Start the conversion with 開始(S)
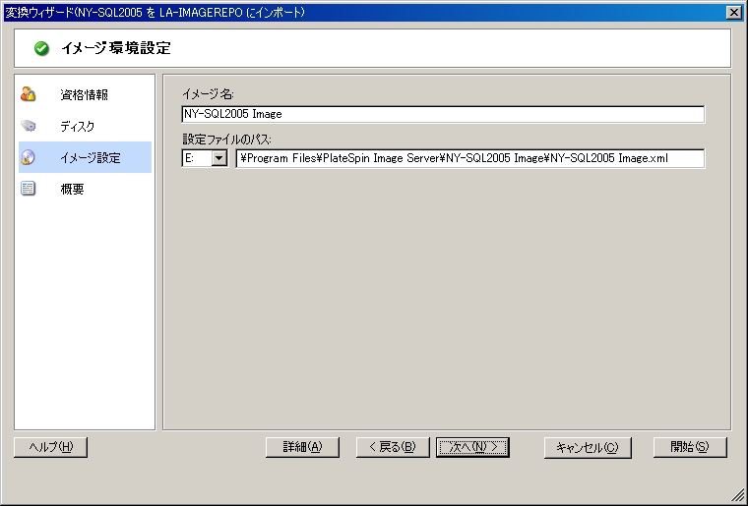 [x=690, y=447]
